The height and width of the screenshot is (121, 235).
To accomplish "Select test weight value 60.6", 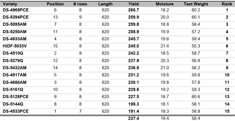I will pos(196,97).
